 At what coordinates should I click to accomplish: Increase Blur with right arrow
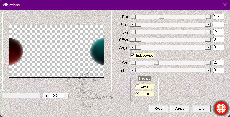pyautogui.click(x=208, y=32)
